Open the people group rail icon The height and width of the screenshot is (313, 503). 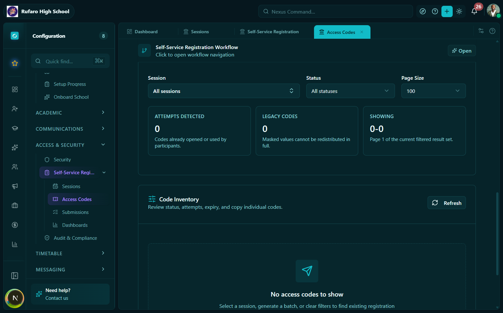pyautogui.click(x=15, y=167)
